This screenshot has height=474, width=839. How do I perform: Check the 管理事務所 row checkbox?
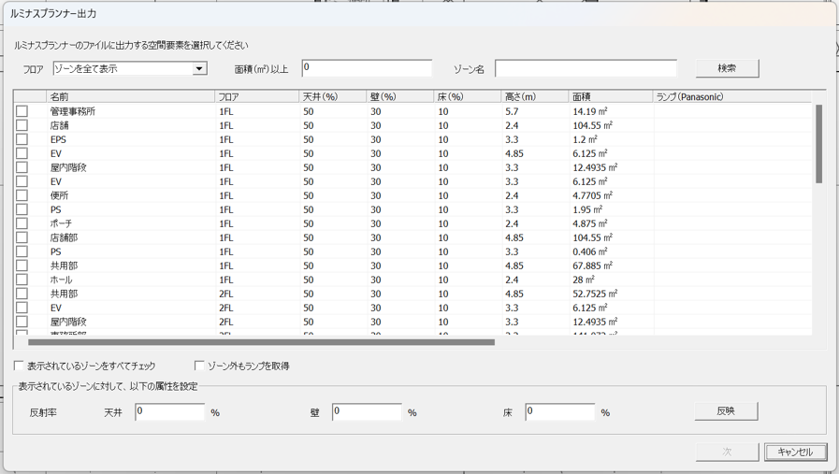click(x=22, y=111)
